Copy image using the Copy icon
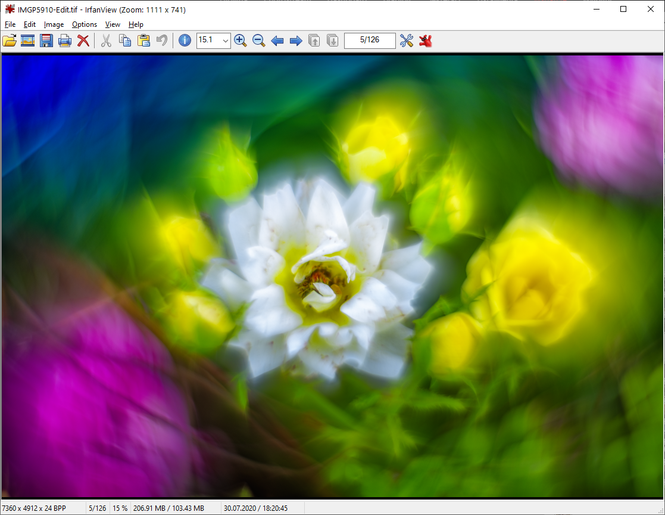The height and width of the screenshot is (515, 665). [125, 41]
